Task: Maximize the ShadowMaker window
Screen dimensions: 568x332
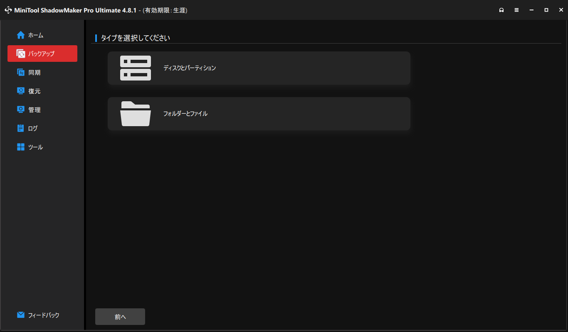Action: coord(546,10)
